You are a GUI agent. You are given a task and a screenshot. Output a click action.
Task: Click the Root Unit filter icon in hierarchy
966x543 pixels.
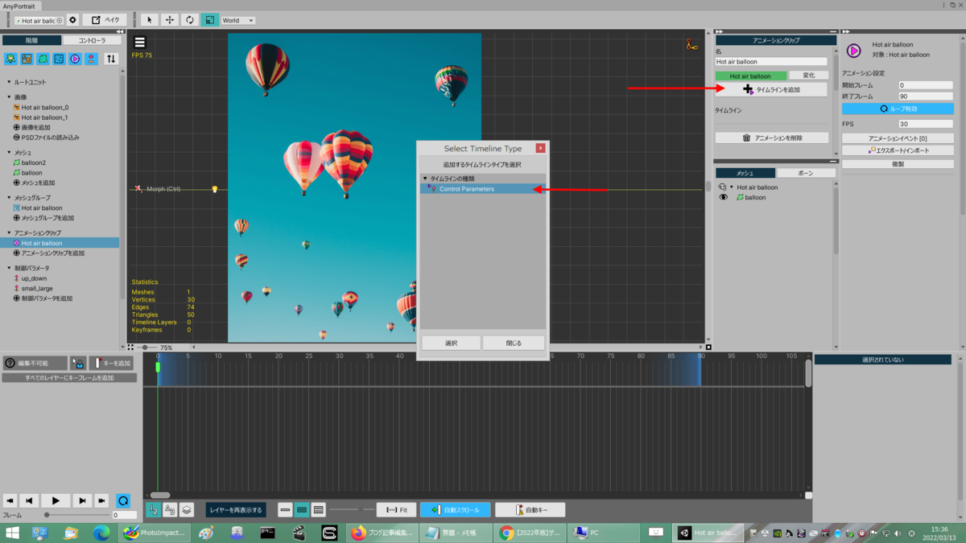(x=10, y=59)
